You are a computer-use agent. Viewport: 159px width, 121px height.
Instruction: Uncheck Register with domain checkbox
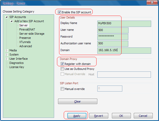pyautogui.click(x=62, y=64)
